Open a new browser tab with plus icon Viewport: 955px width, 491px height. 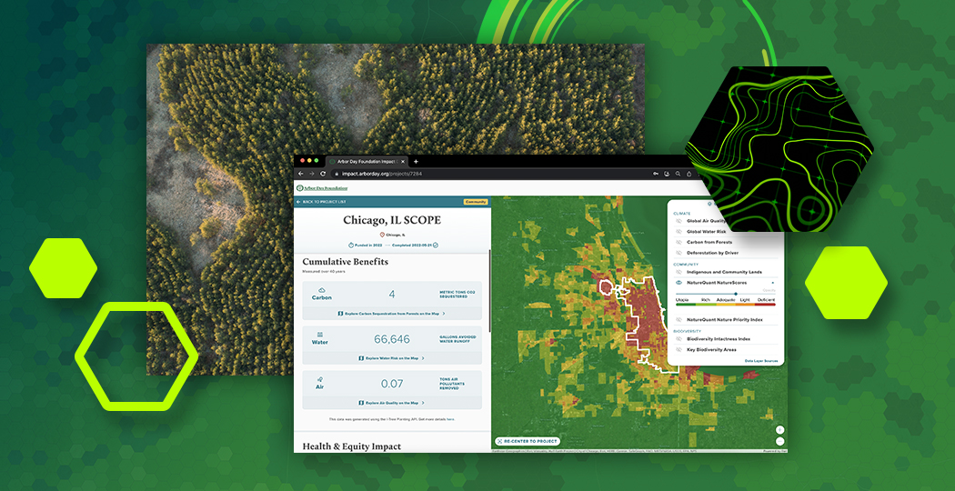(x=416, y=162)
